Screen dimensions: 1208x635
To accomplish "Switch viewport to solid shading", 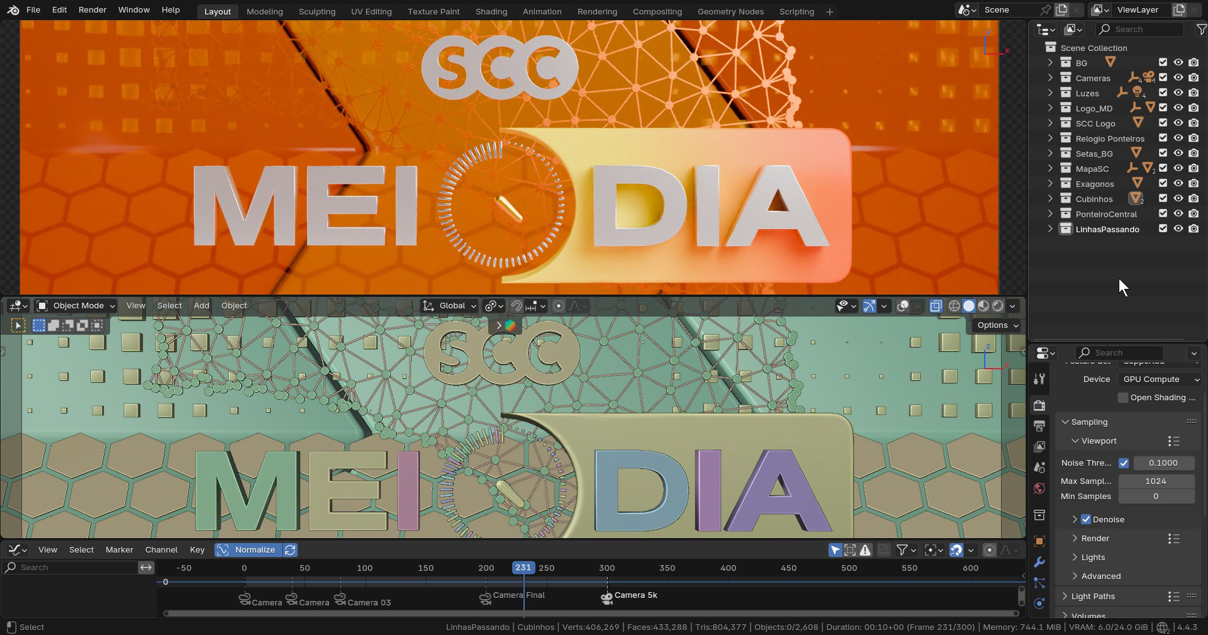I will [968, 306].
